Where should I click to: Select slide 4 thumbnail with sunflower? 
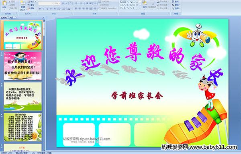[x=22, y=127]
